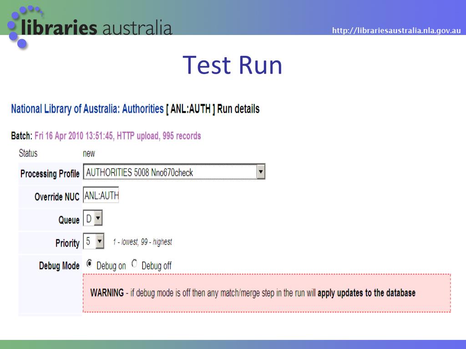Click the 'Test Run' slide title

[232, 65]
